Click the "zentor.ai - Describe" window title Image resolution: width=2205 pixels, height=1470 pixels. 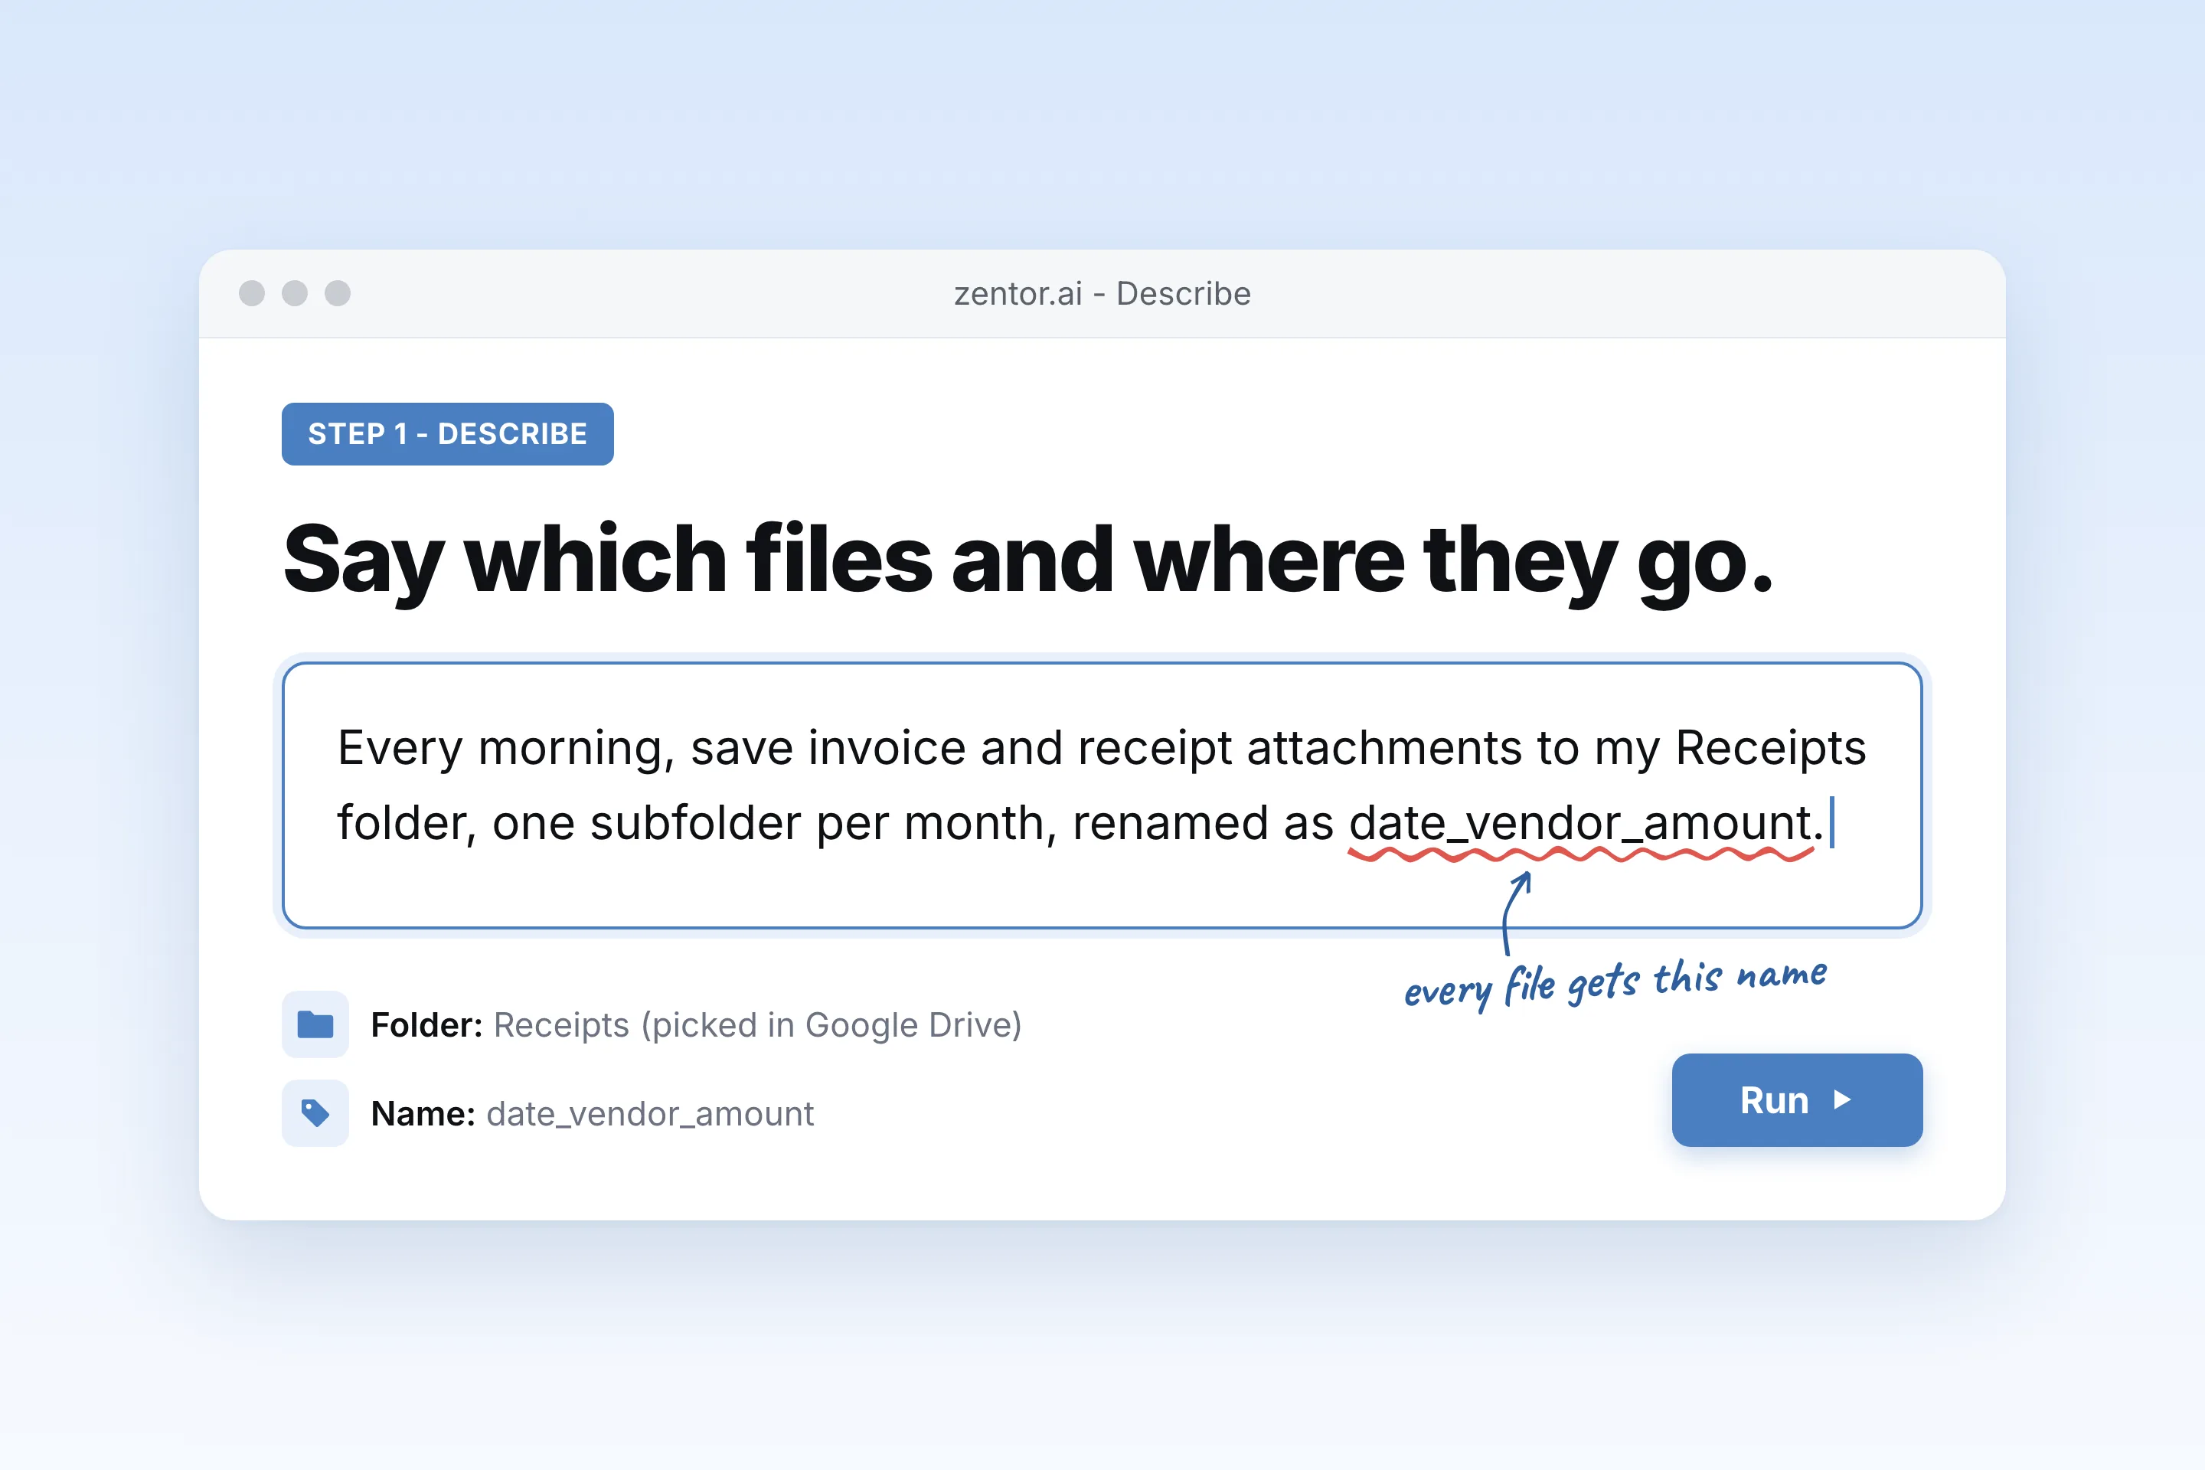click(x=1102, y=293)
